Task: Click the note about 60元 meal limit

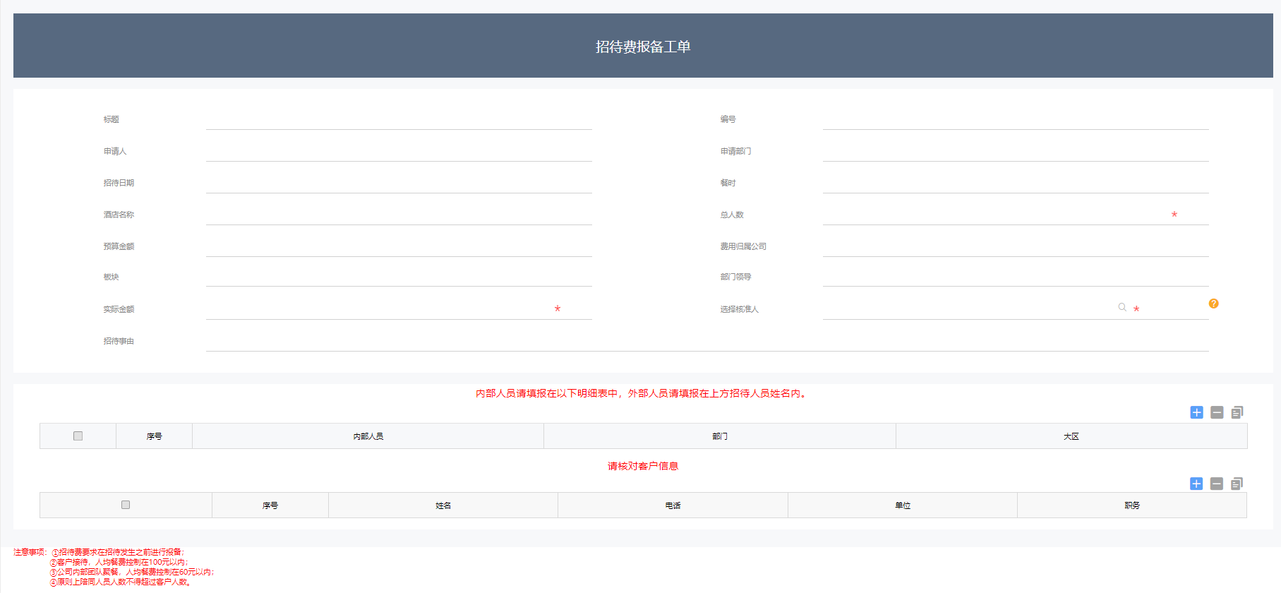Action: click(132, 572)
